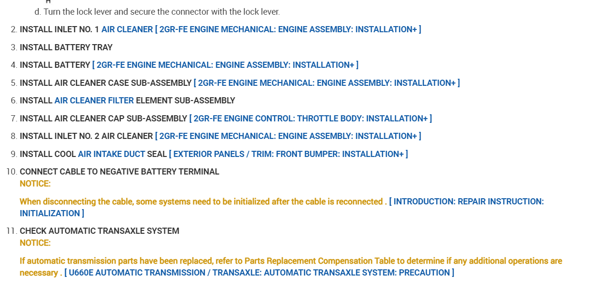The image size is (602, 285).
Task: Follow the installation reference beside INSTALL BATTERY
Action: pos(225,65)
